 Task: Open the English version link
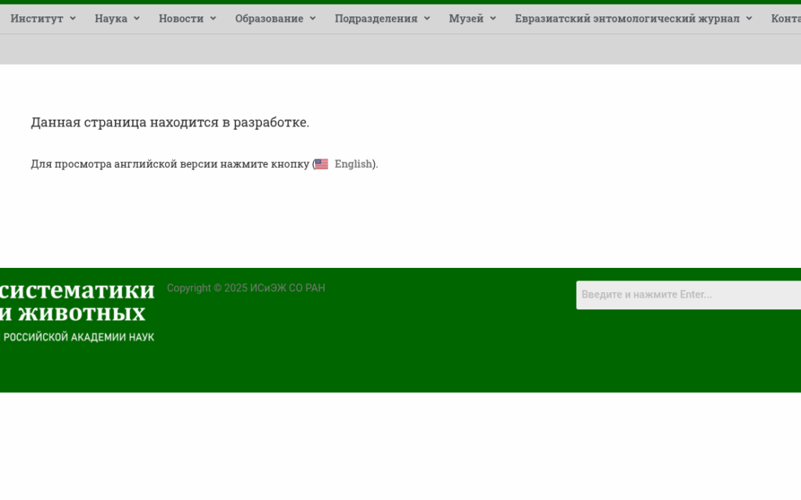point(353,164)
